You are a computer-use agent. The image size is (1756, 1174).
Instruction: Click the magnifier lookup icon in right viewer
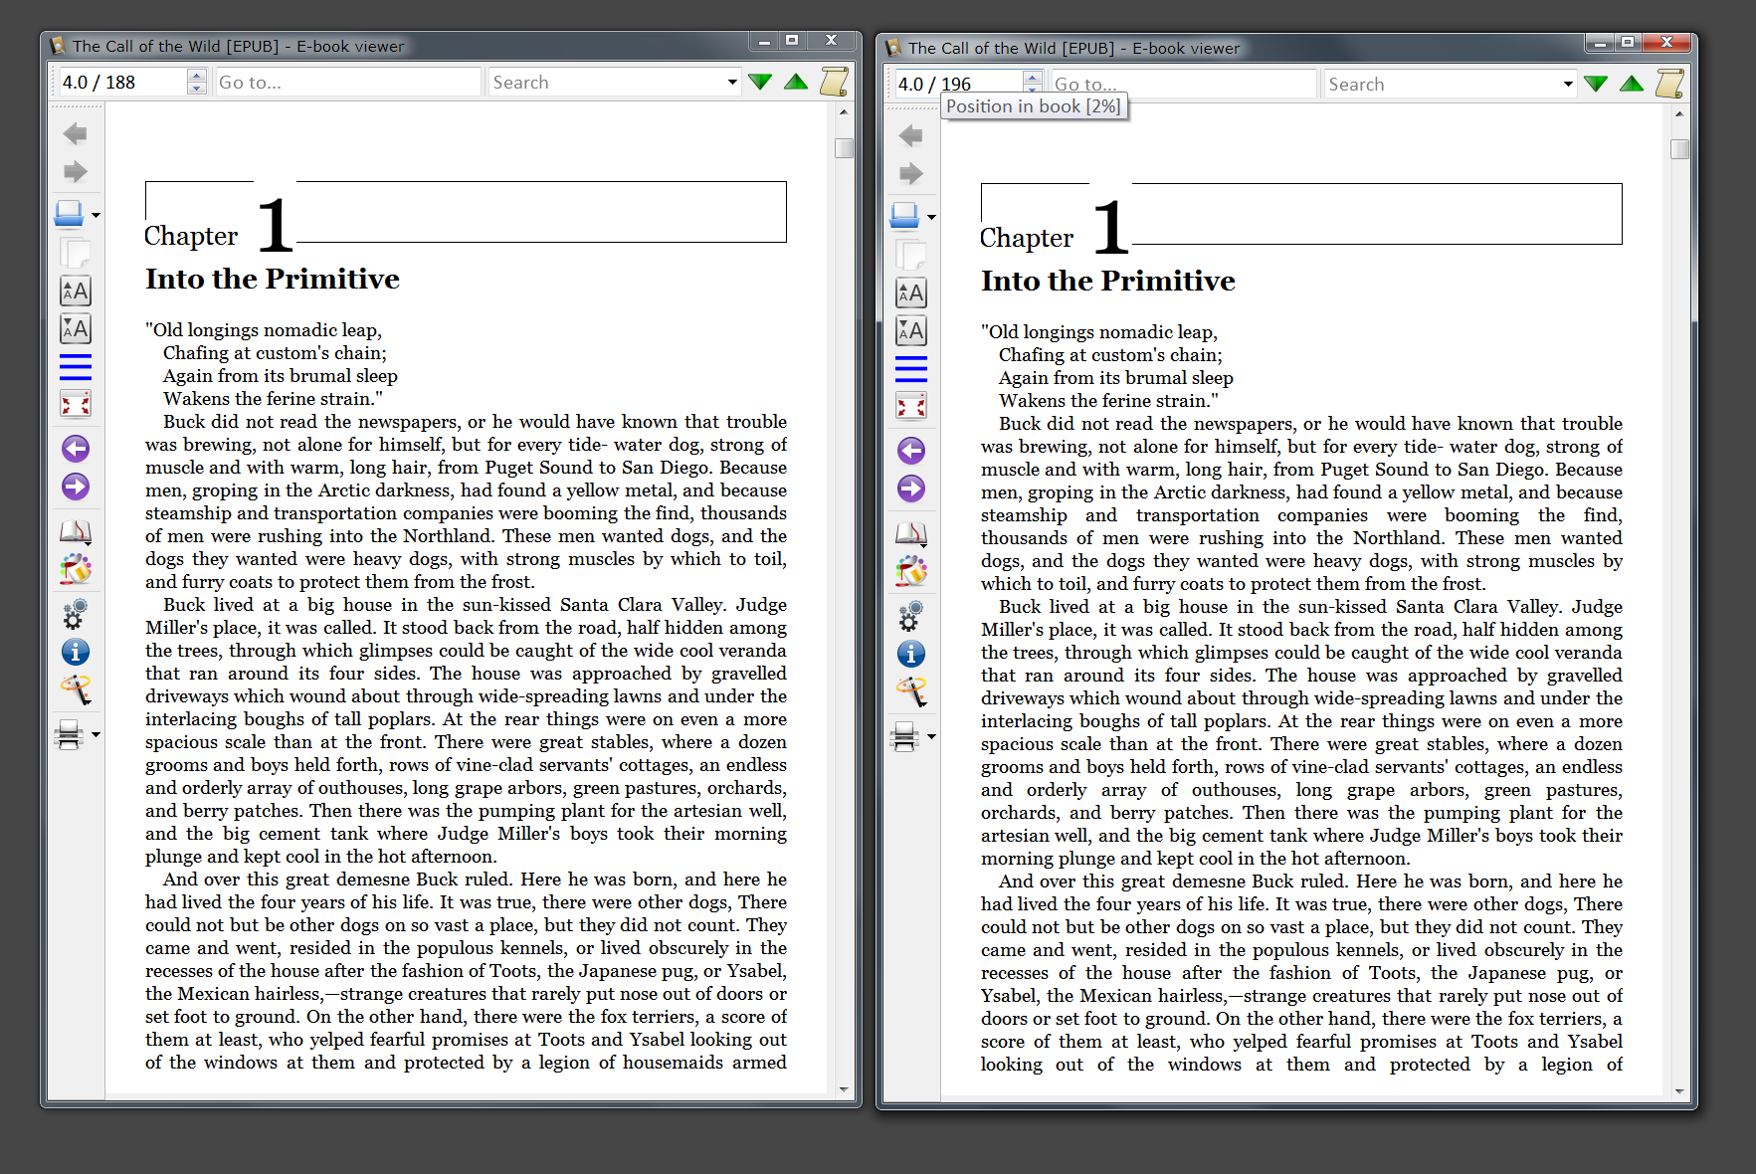(911, 691)
